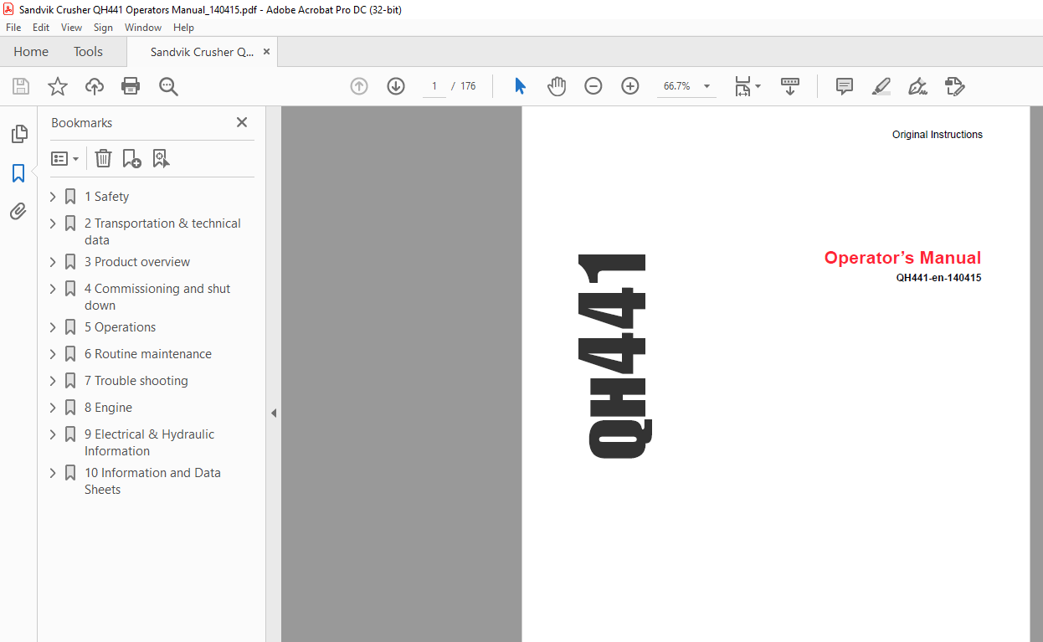Viewport: 1043px width, 642px height.
Task: Expand the 7 Trouble shooting bookmark
Action: 53,381
